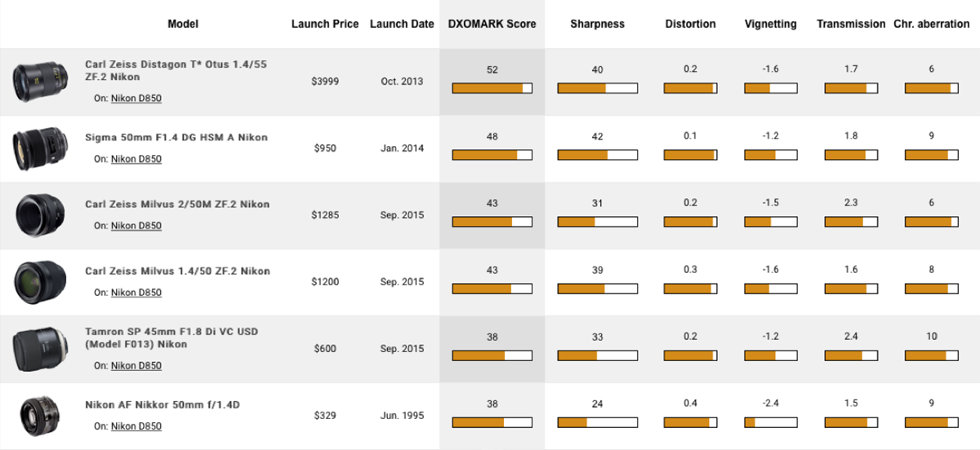Sort by the Launch Price column header
This screenshot has height=450, width=980.
click(x=324, y=24)
